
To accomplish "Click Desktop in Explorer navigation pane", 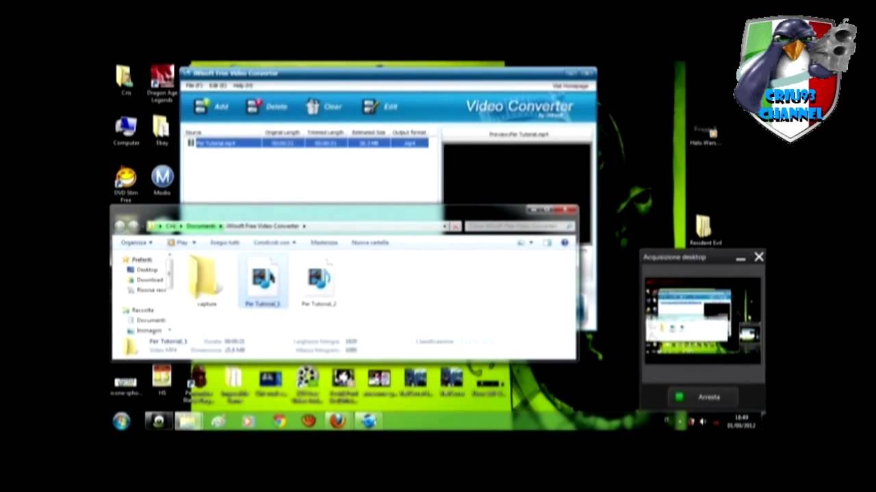I will pyautogui.click(x=146, y=270).
